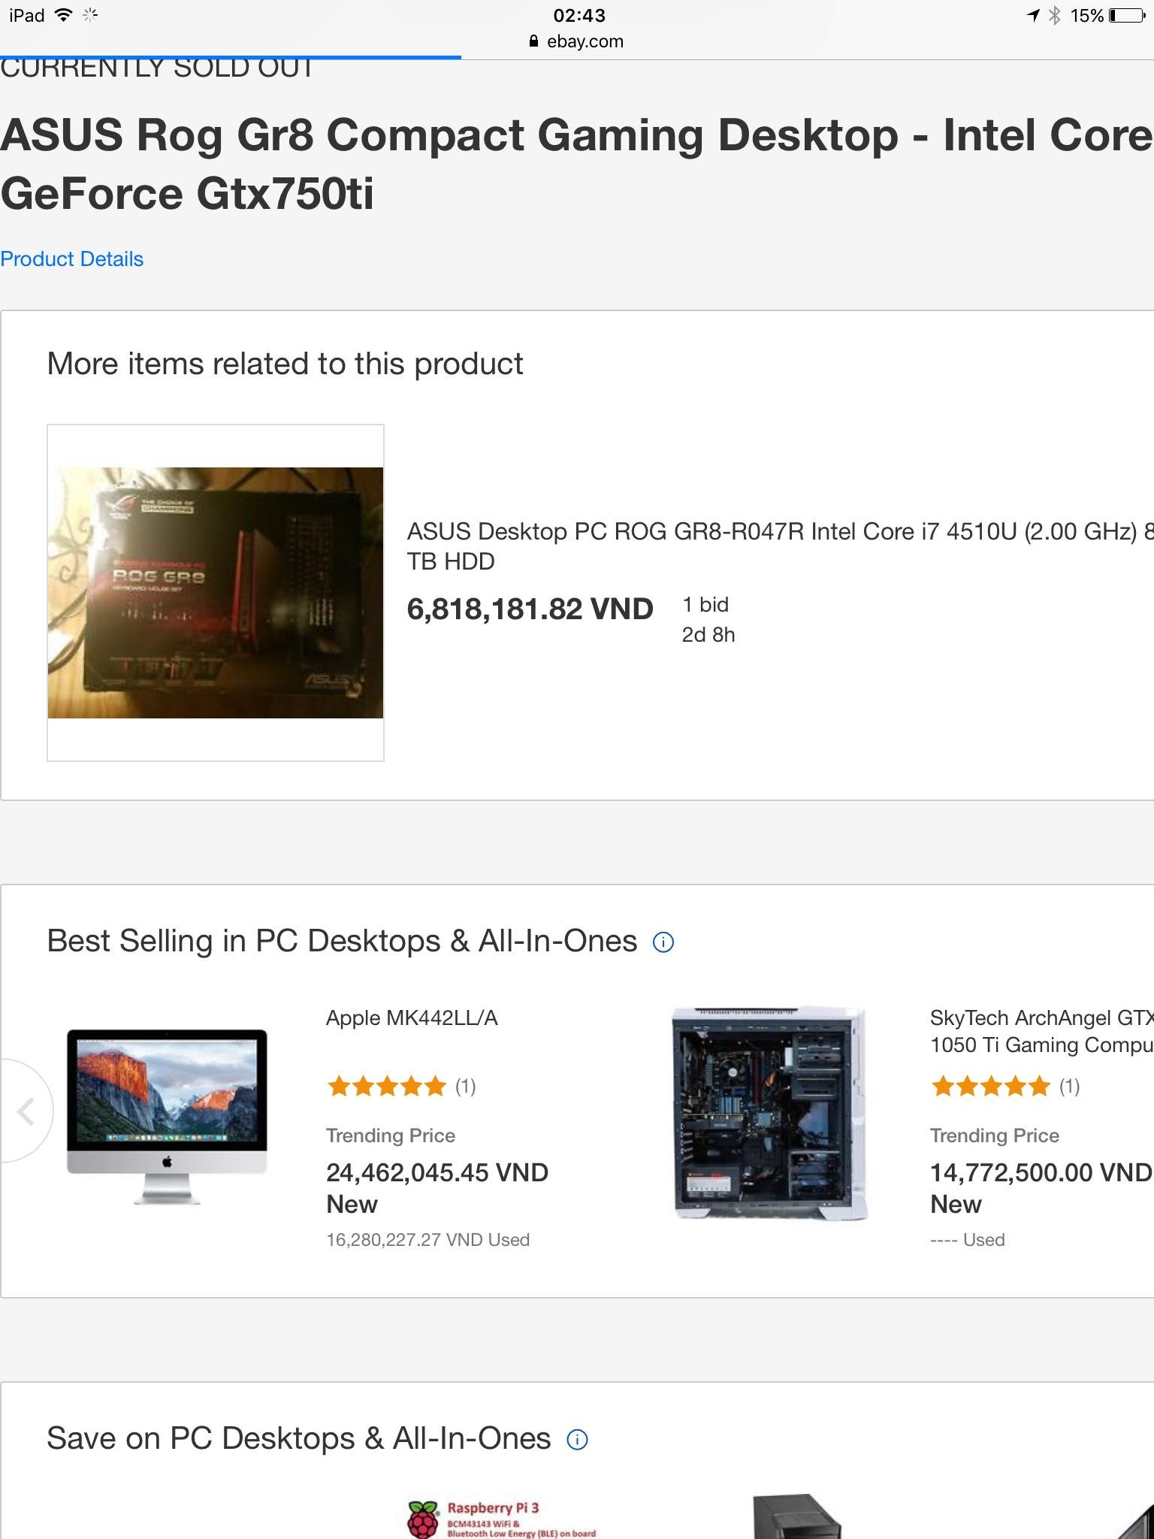The height and width of the screenshot is (1539, 1154).
Task: Click the 'Save on PC Desktops & All-In-Ones' heading
Action: click(x=299, y=1439)
